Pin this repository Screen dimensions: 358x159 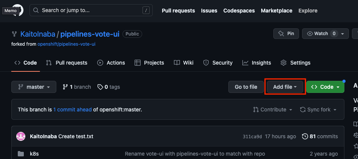pyautogui.click(x=286, y=34)
